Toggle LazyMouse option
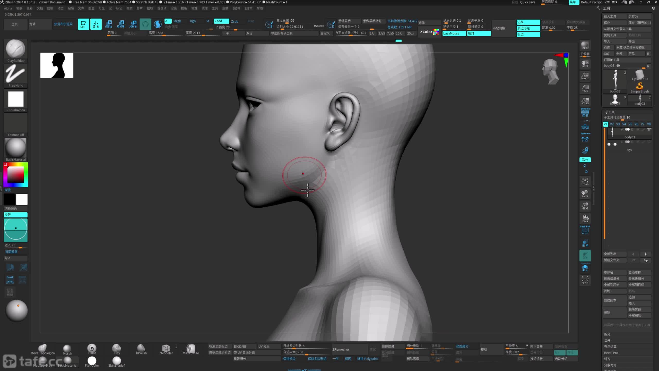The height and width of the screenshot is (371, 659). click(454, 33)
